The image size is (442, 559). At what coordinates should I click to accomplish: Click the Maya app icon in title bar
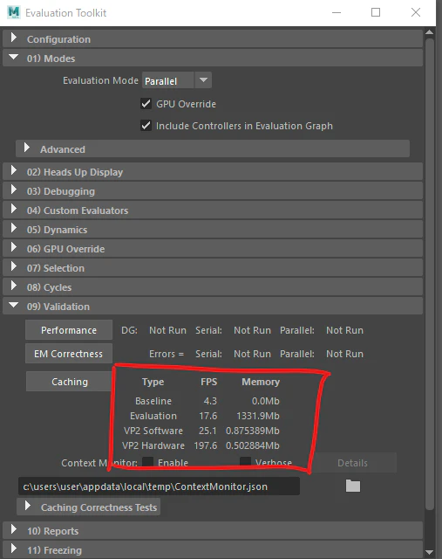pyautogui.click(x=14, y=12)
